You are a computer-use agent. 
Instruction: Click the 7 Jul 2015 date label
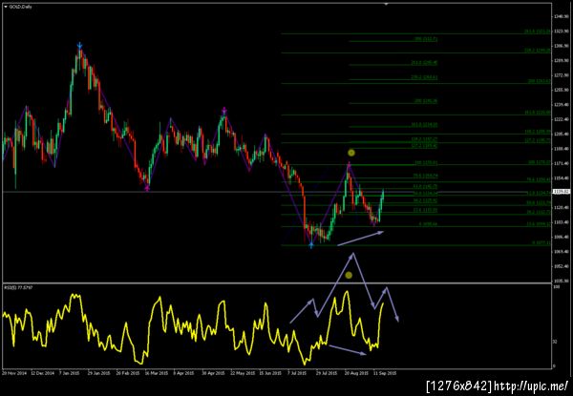(x=297, y=373)
